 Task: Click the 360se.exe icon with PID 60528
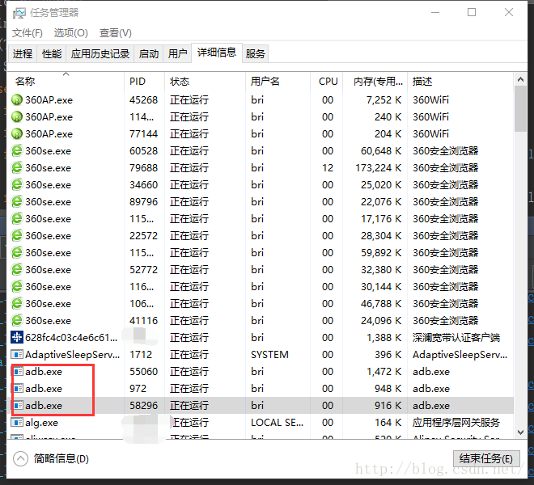tap(17, 151)
